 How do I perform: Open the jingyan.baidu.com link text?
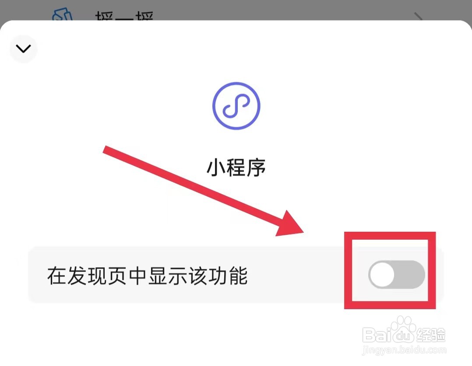pyautogui.click(x=404, y=350)
